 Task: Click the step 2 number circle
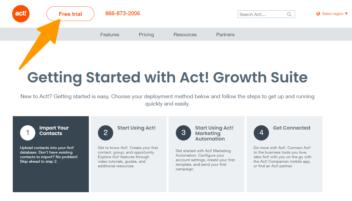[x=106, y=133]
